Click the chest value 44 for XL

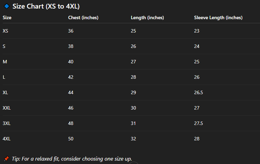71,92
